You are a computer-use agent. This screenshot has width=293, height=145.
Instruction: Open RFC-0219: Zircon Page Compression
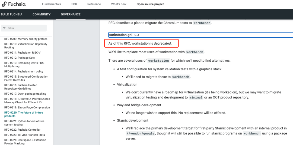tap(27, 108)
